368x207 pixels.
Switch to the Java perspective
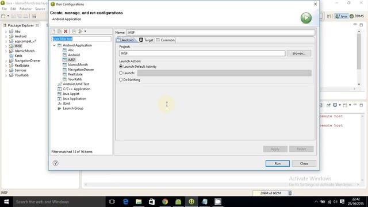click(x=341, y=16)
